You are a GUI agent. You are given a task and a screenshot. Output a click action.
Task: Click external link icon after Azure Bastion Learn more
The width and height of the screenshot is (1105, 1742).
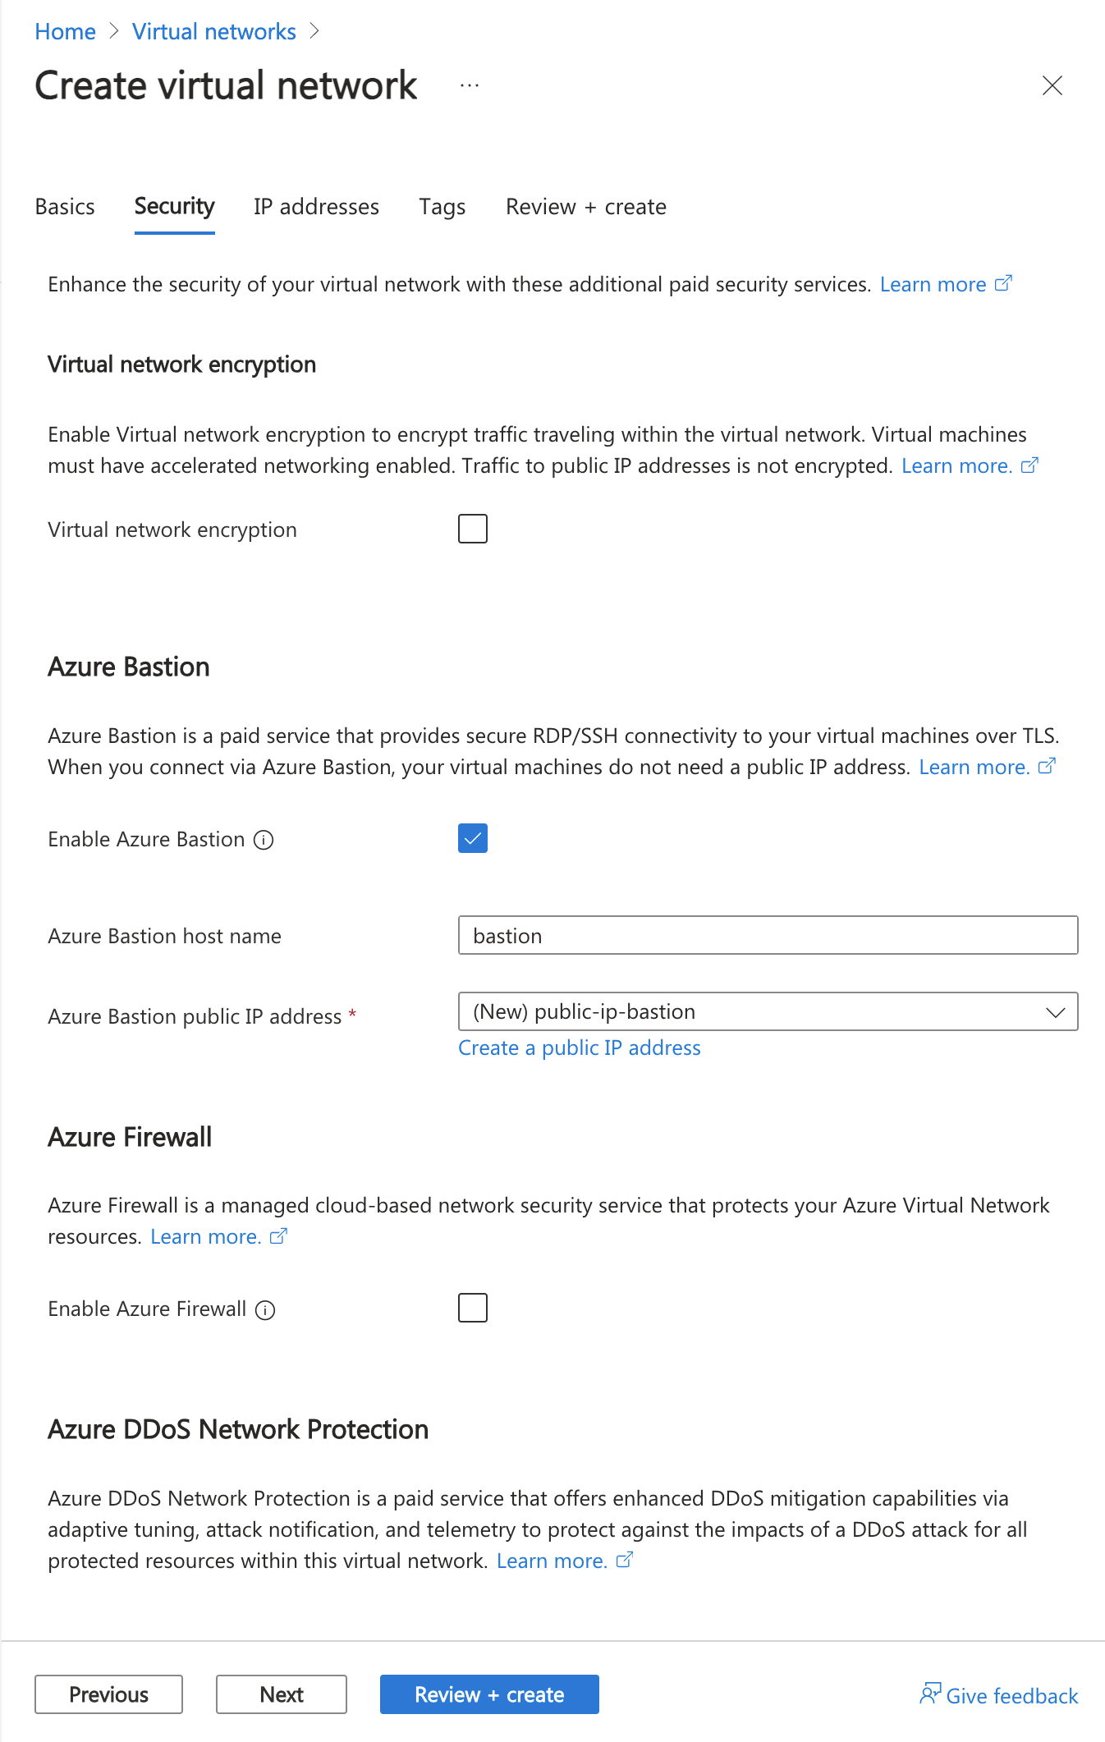[x=1047, y=766]
